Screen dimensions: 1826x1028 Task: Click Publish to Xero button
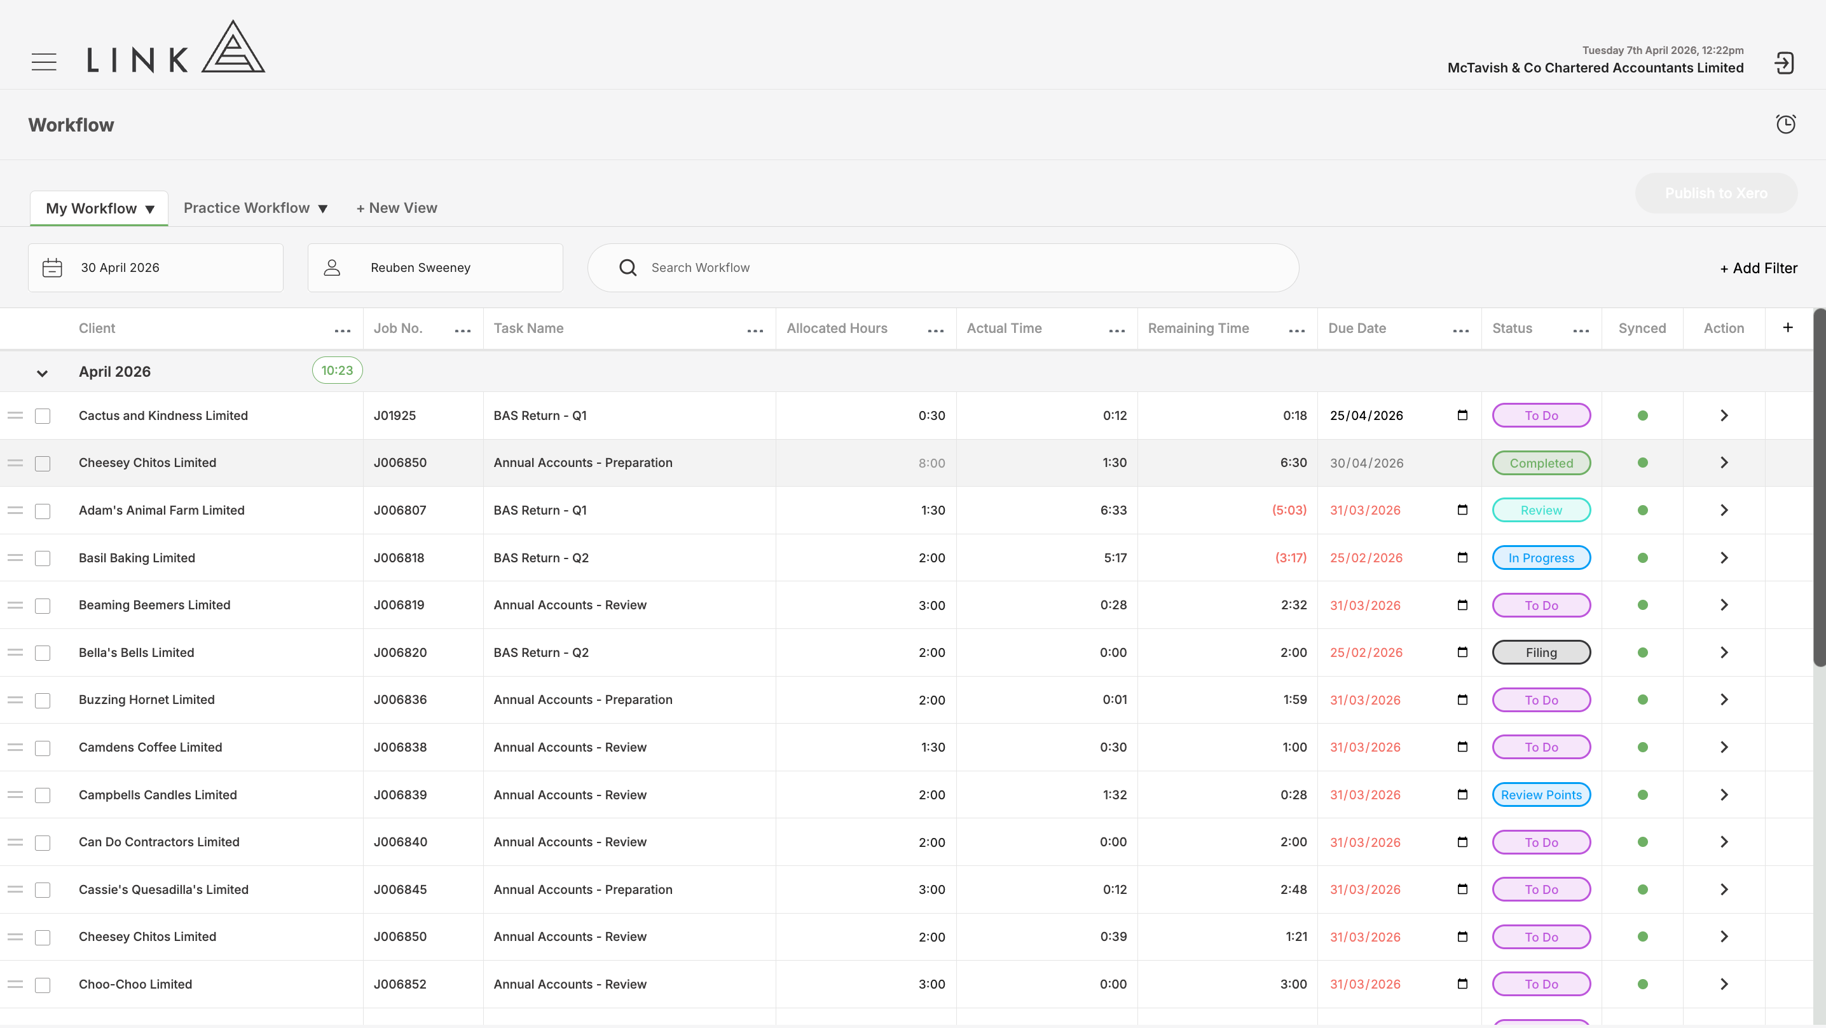tap(1715, 193)
